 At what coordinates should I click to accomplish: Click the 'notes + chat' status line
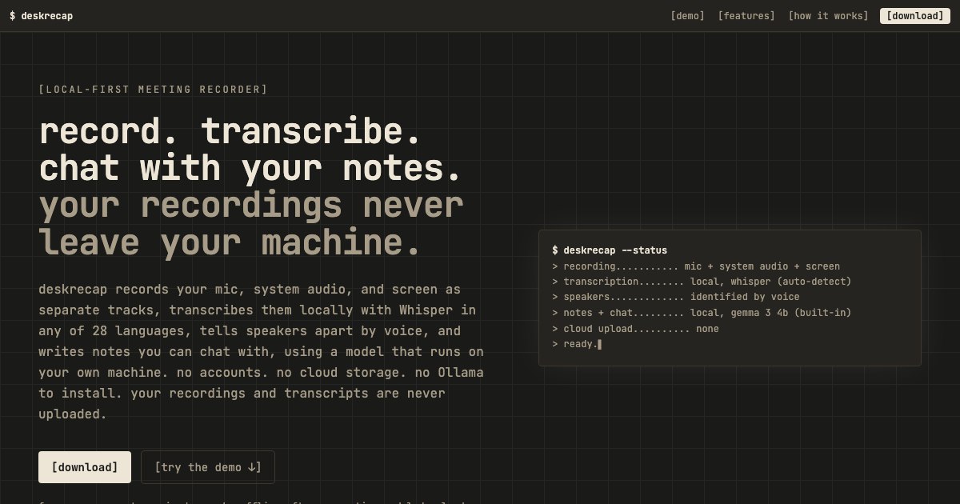(x=702, y=313)
